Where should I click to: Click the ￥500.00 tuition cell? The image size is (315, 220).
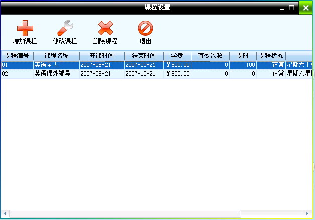pos(178,74)
